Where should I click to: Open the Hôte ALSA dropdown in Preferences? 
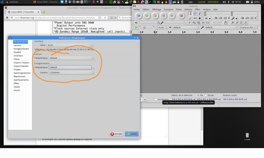[70, 45]
